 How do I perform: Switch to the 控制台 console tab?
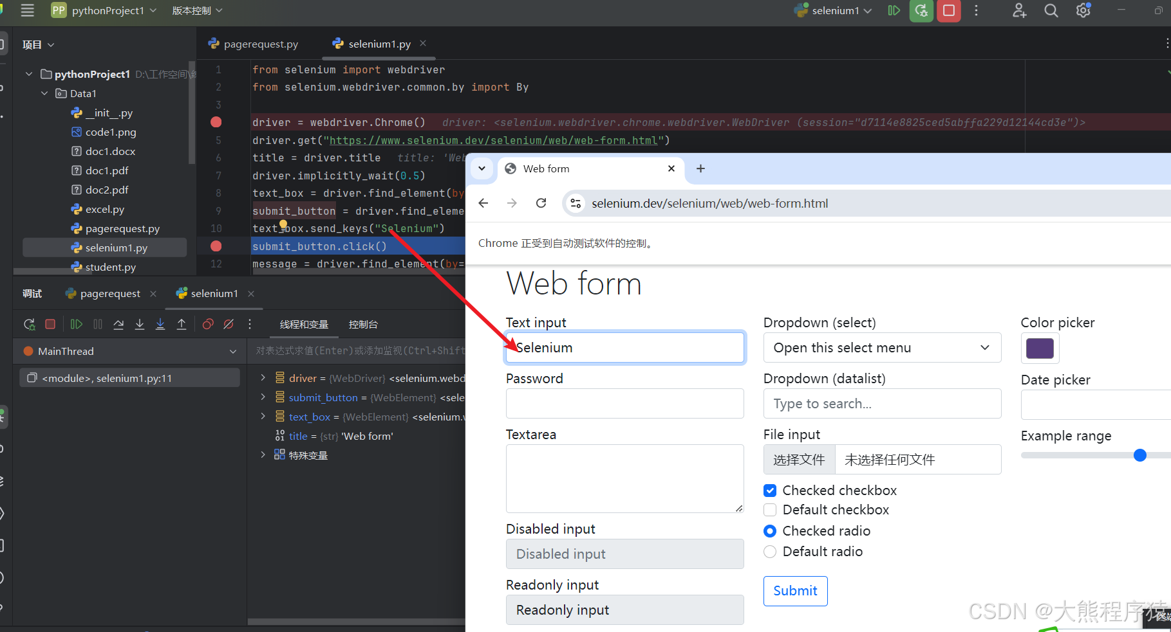[x=363, y=324]
